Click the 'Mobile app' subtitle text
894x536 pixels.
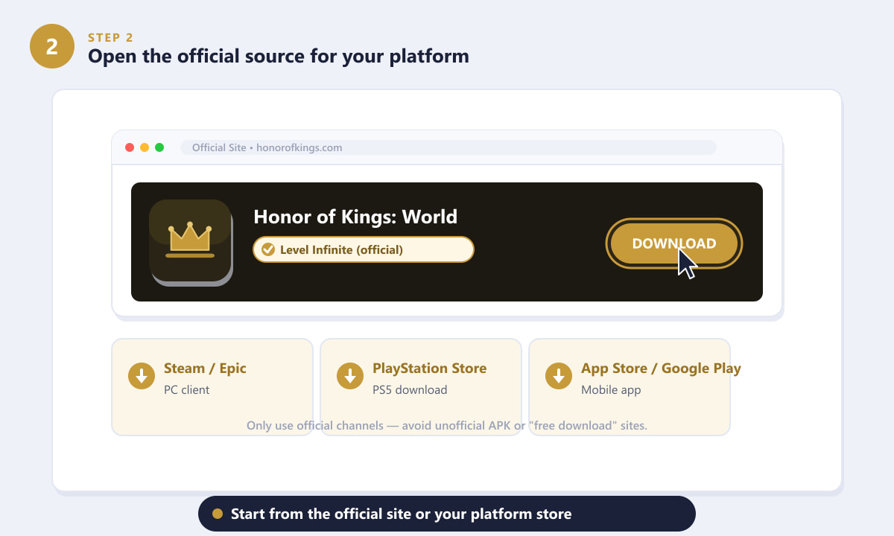tap(611, 389)
